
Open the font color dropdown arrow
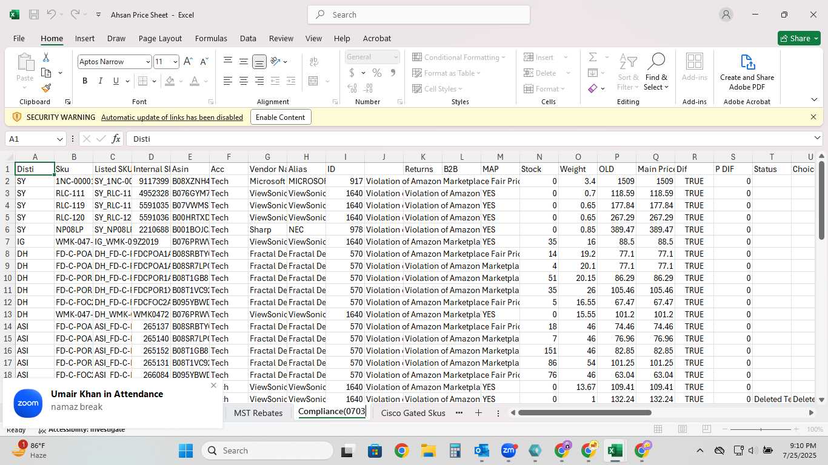pos(206,81)
